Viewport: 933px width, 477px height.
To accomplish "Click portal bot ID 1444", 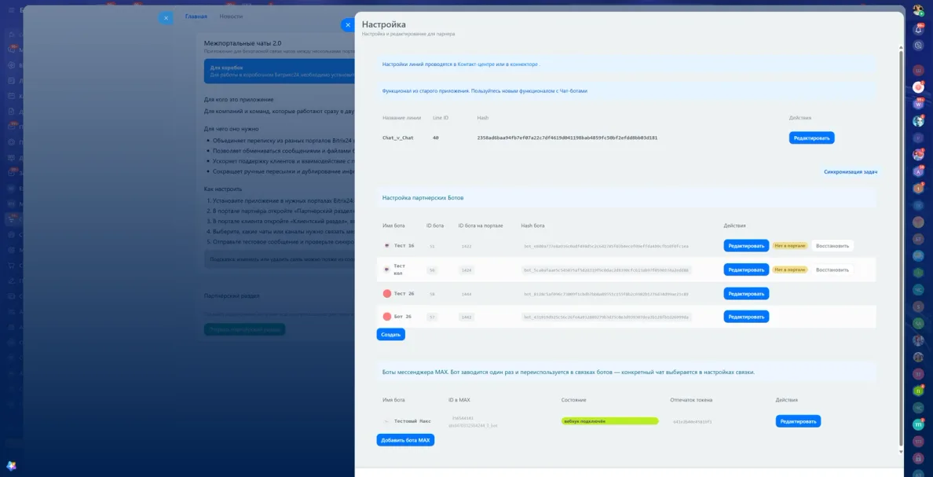I will point(466,294).
